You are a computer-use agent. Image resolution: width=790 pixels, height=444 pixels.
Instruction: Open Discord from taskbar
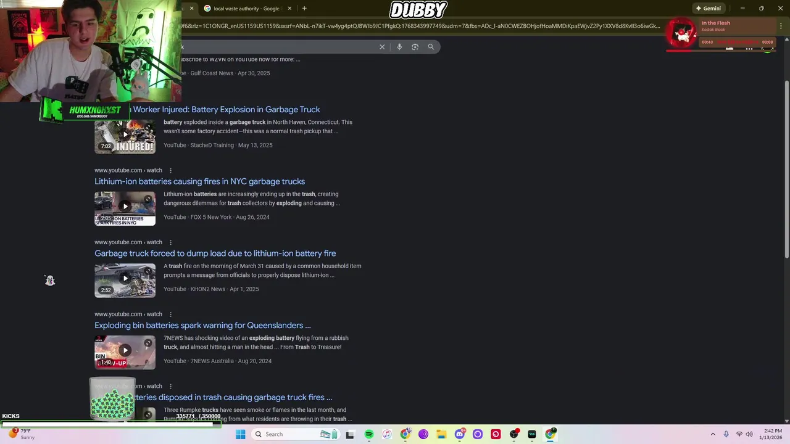point(460,434)
